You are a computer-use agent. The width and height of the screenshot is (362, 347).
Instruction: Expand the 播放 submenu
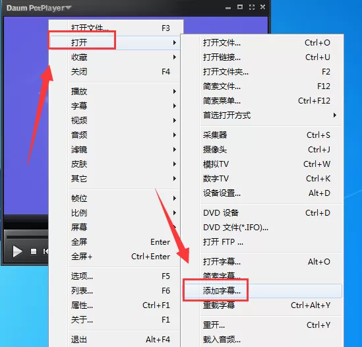[x=115, y=92]
